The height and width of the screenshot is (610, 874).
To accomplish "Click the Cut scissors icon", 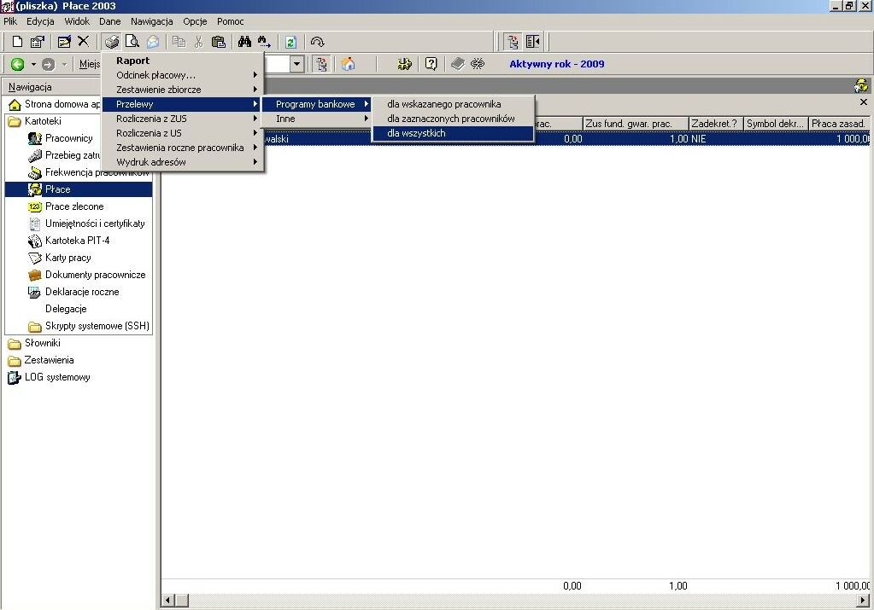I will [x=198, y=42].
